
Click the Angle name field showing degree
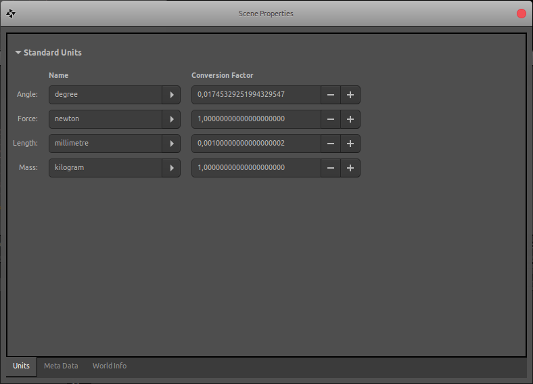pos(106,95)
